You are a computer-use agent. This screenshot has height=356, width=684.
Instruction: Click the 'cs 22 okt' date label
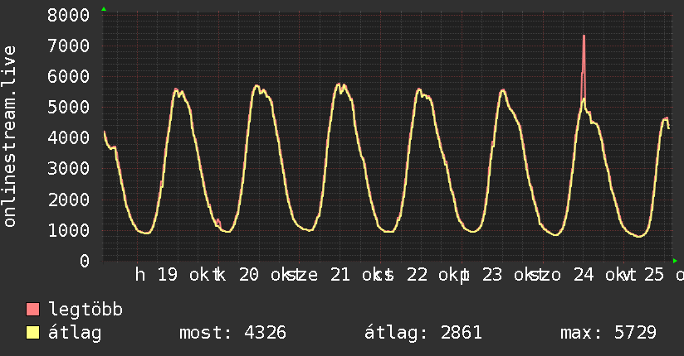(418, 275)
